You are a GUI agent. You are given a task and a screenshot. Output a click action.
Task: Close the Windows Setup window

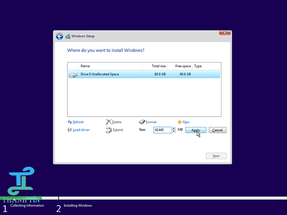[226, 33]
